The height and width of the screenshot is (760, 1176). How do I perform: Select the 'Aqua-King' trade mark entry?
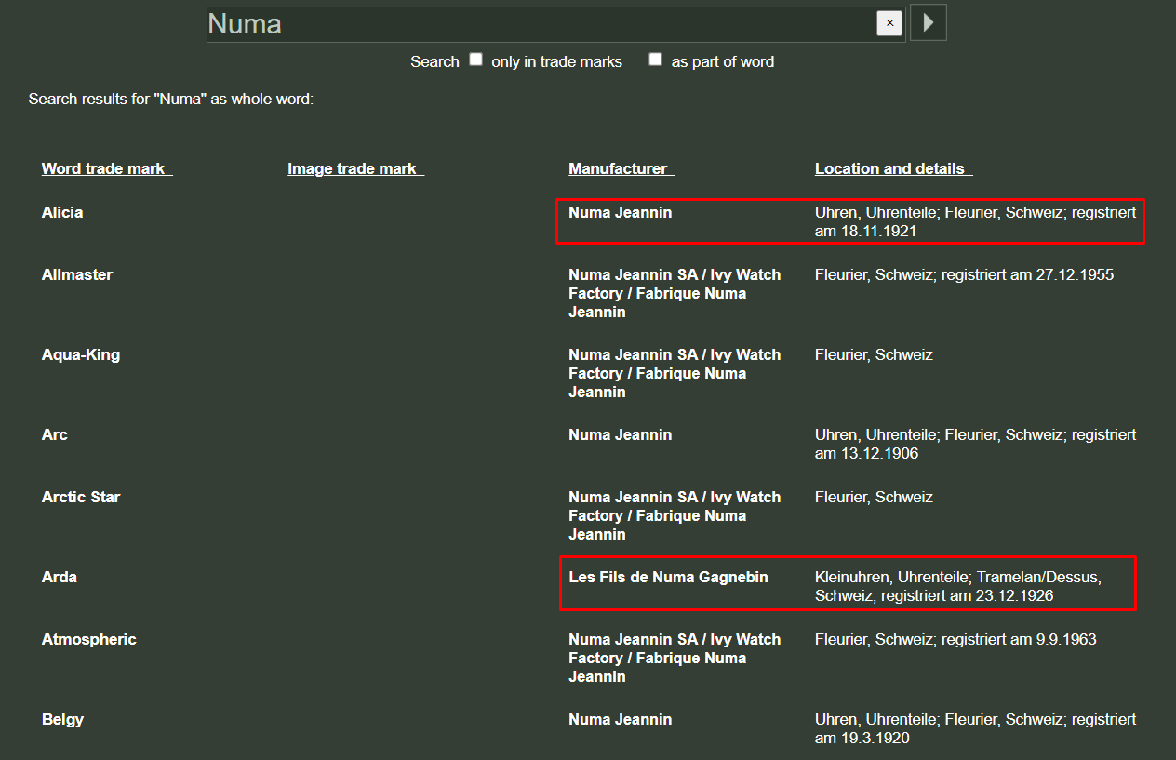[81, 354]
